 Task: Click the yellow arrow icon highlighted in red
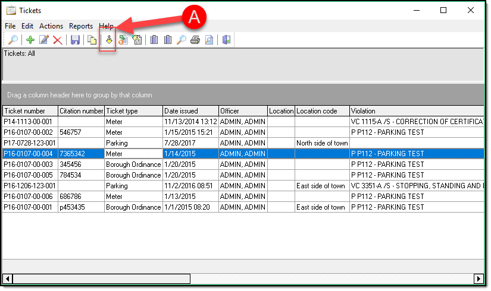[108, 40]
